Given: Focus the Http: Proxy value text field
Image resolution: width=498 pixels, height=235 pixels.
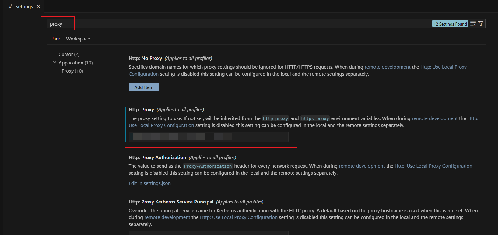Looking at the screenshot, I should [x=208, y=137].
